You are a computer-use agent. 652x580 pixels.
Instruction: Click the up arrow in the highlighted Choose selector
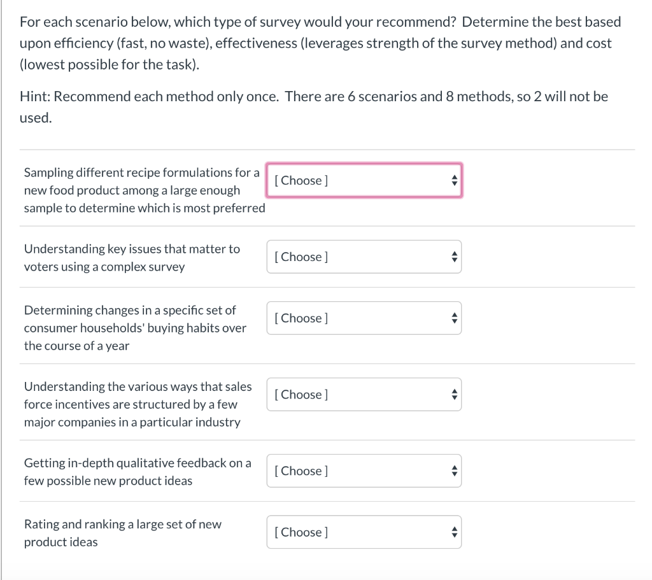[455, 176]
